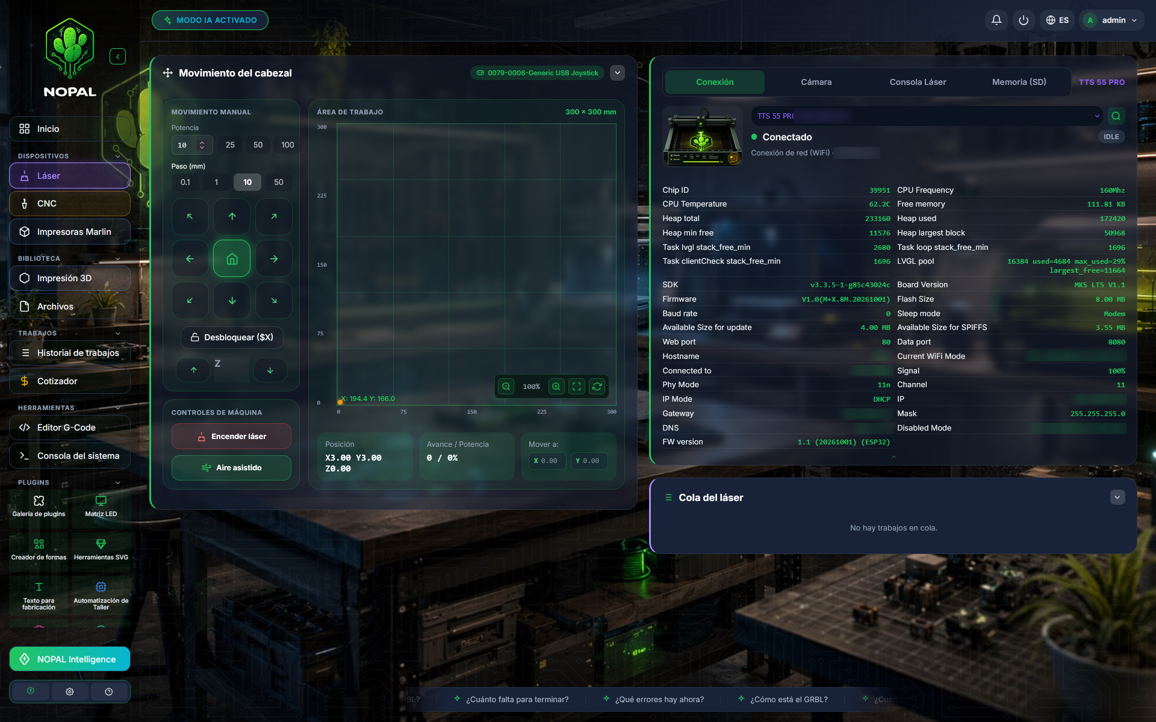Screen dimensions: 1156x722
Task: Switch to the Consola Láser tab
Action: pyautogui.click(x=918, y=82)
